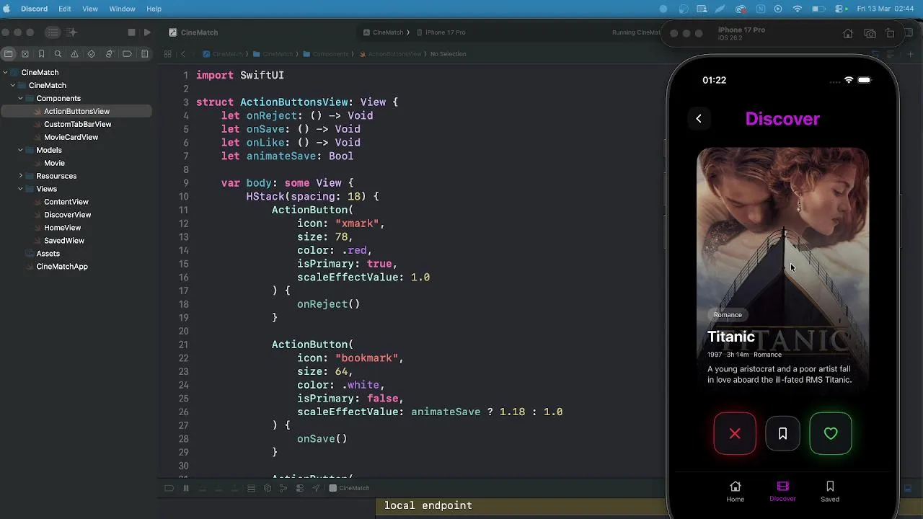Open the Edit menu
Screen dimensions: 923x519
pyautogui.click(x=64, y=9)
